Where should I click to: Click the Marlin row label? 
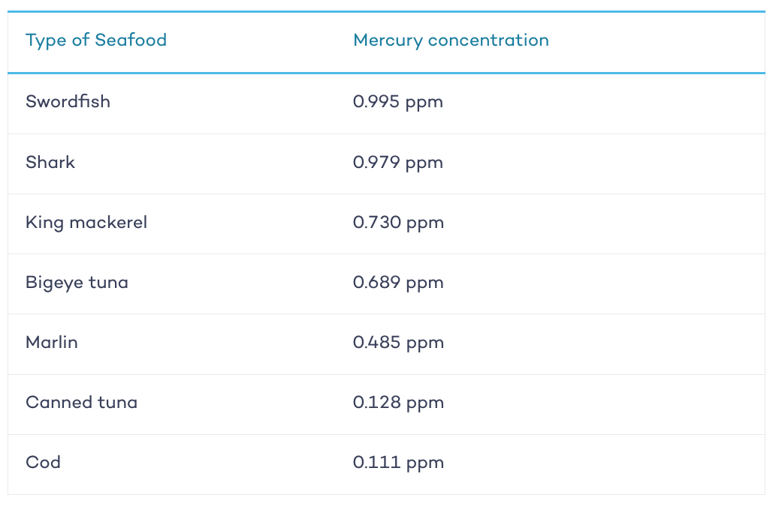pos(52,343)
